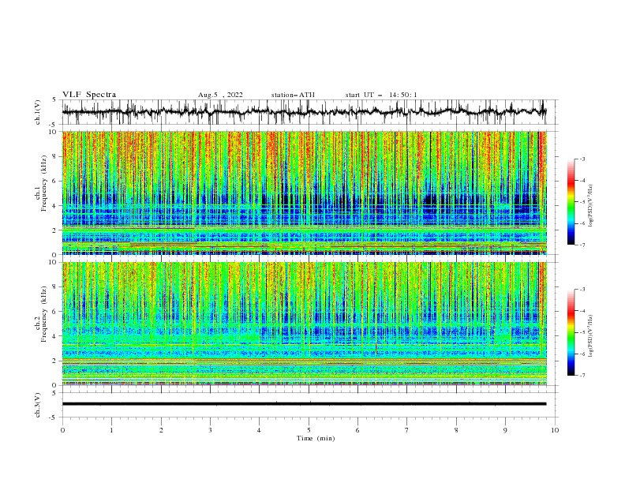
Task: Click the 'Time (min)' axis title
Action: (x=316, y=438)
